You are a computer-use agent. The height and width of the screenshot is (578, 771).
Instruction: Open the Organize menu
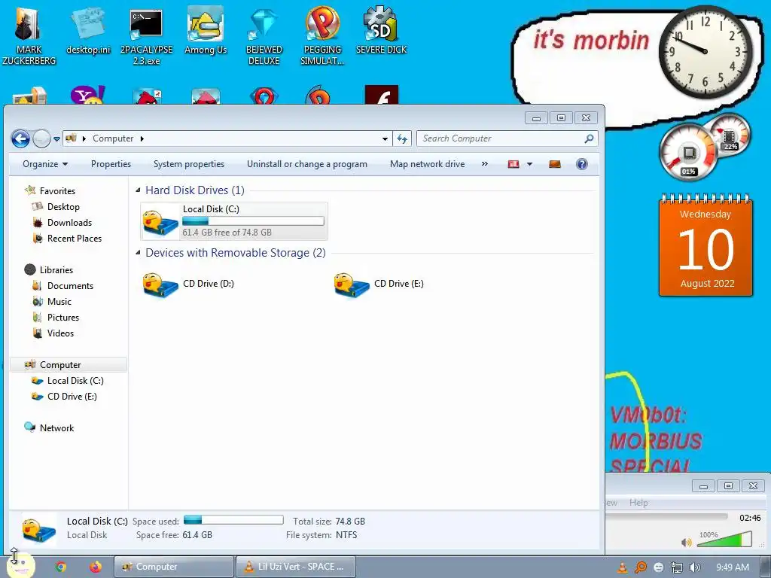click(45, 164)
